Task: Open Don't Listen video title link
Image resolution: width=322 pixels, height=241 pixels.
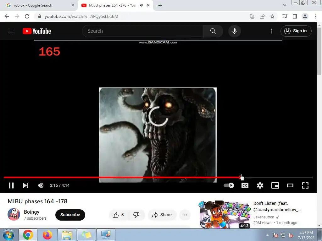Action: click(277, 206)
